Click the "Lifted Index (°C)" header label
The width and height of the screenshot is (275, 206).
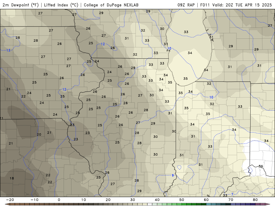pyautogui.click(x=61, y=5)
